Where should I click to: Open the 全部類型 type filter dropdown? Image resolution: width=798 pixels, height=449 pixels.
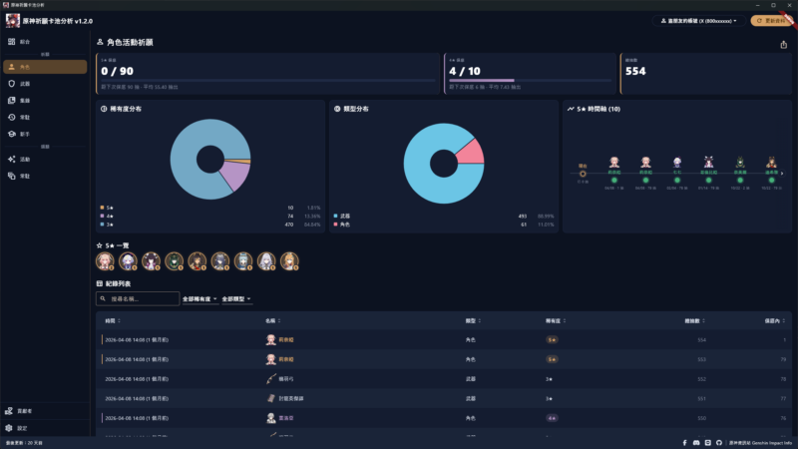pyautogui.click(x=236, y=298)
